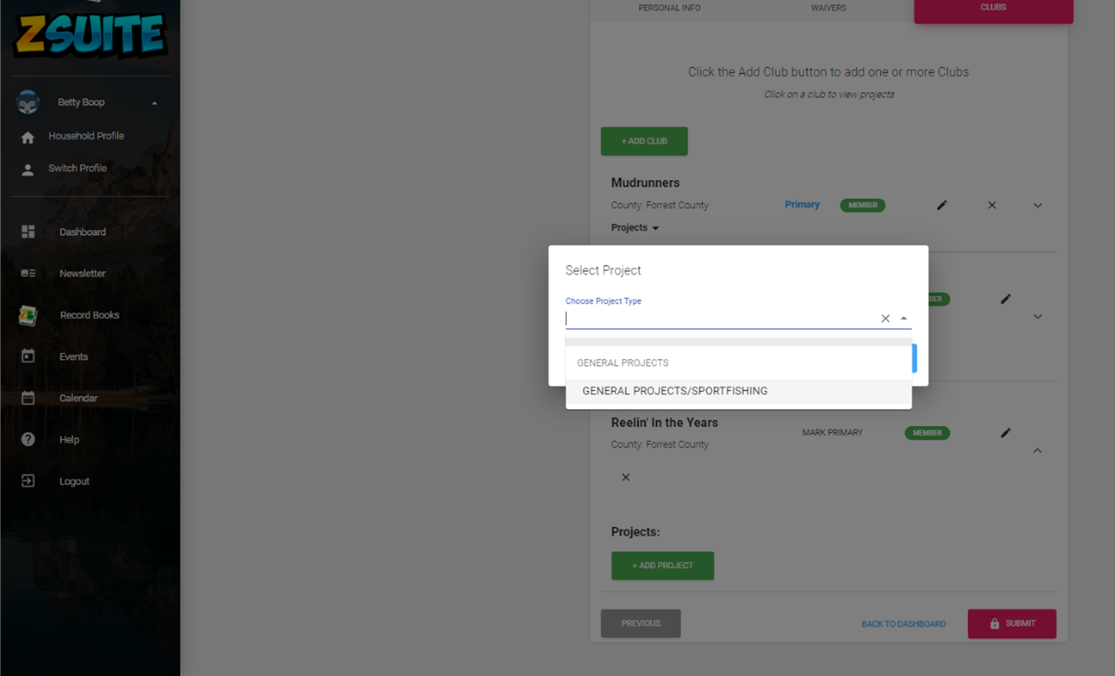Open the Help page

click(69, 439)
